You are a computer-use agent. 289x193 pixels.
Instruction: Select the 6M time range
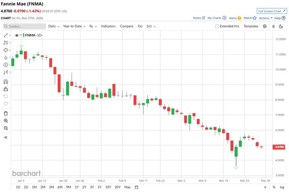coord(60,187)
